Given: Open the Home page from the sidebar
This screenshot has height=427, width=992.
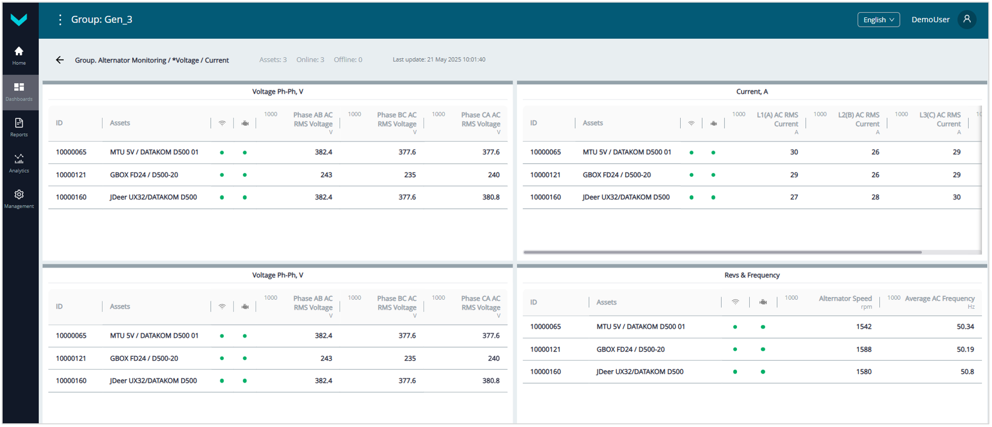Looking at the screenshot, I should coord(19,55).
